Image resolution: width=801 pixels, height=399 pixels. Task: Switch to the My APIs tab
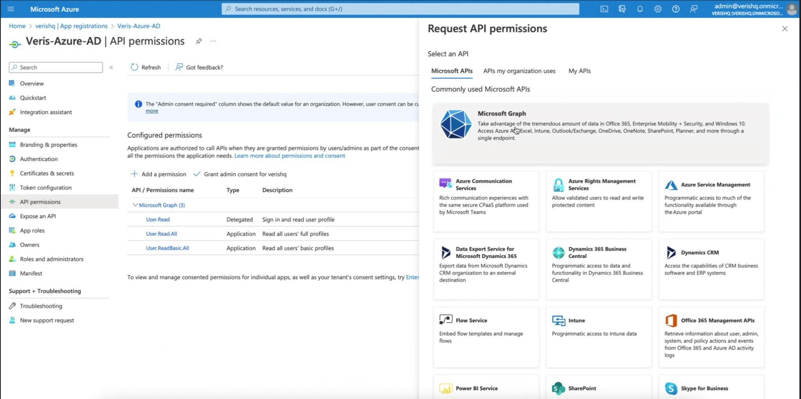click(579, 71)
